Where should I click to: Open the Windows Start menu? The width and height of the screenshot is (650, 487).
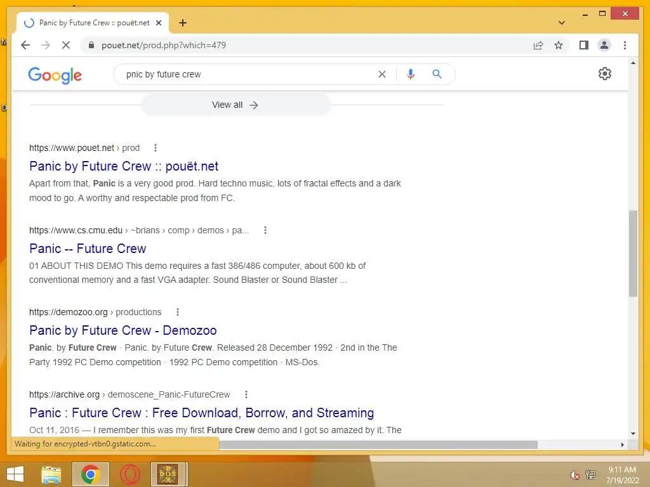click(15, 474)
